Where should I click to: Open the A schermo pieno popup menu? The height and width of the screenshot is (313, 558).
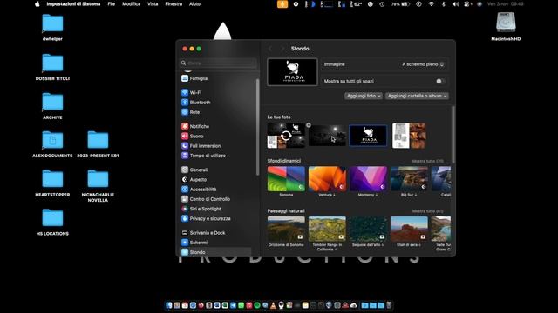pos(423,64)
